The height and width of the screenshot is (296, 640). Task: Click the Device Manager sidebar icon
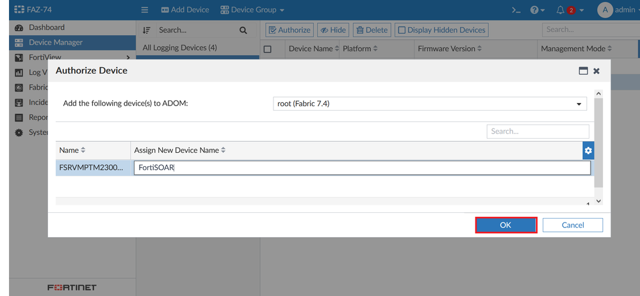(x=19, y=43)
